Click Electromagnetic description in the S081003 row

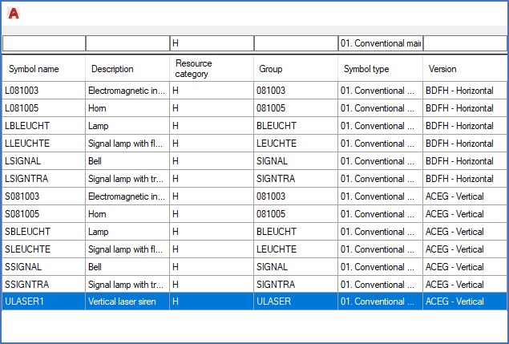pyautogui.click(x=127, y=196)
